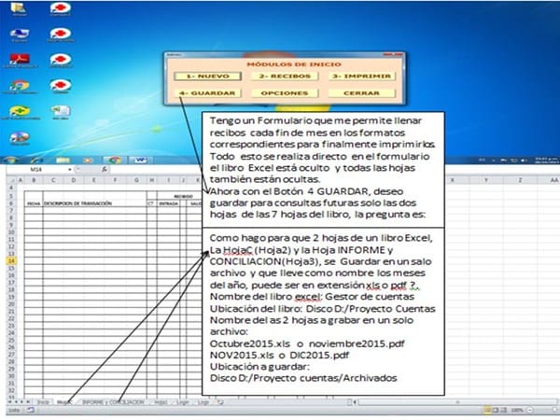Open the Google Chrome desktop shortcut
The height and width of the screenshot is (420, 560).
pos(20,86)
